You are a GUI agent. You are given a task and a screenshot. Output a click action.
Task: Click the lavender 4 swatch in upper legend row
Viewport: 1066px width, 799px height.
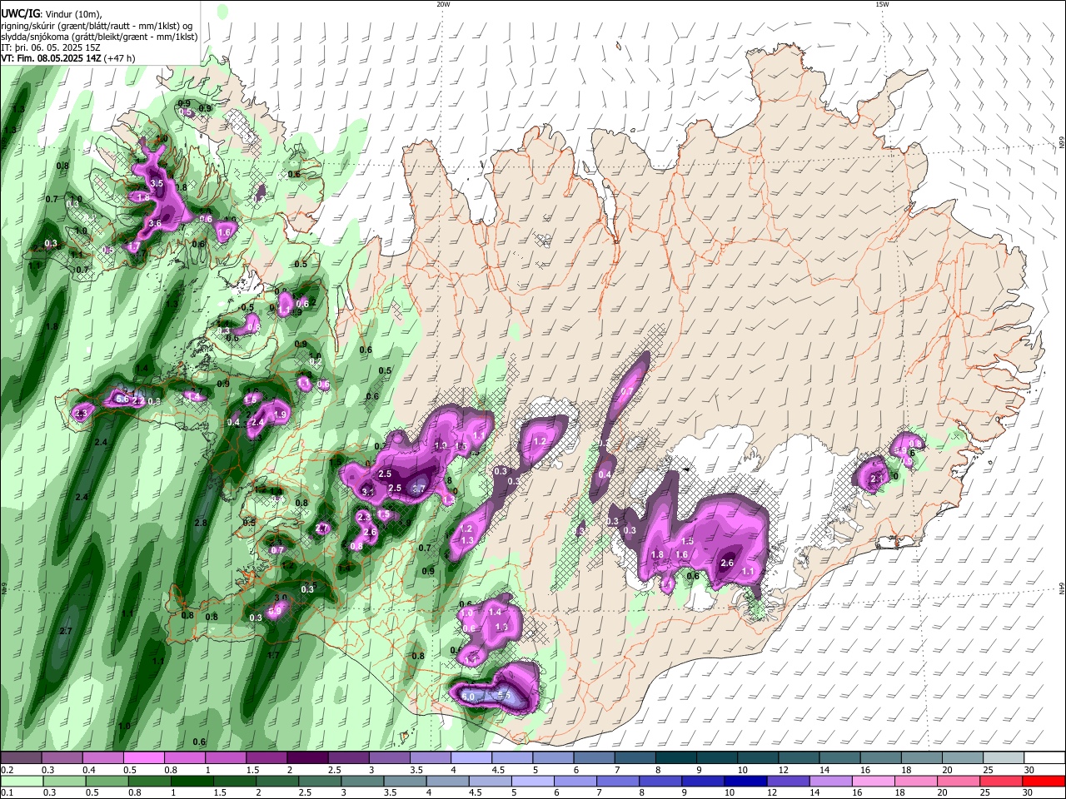[x=471, y=758]
